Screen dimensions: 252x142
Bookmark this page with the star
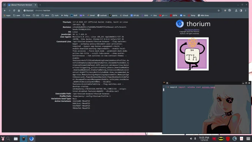[219, 10]
